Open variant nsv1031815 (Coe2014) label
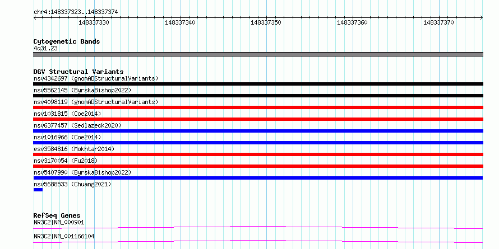This screenshot has height=249, width=499. coord(67,114)
